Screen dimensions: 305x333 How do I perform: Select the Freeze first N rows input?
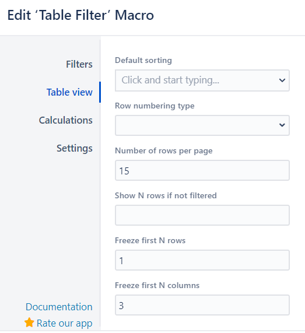pos(202,260)
